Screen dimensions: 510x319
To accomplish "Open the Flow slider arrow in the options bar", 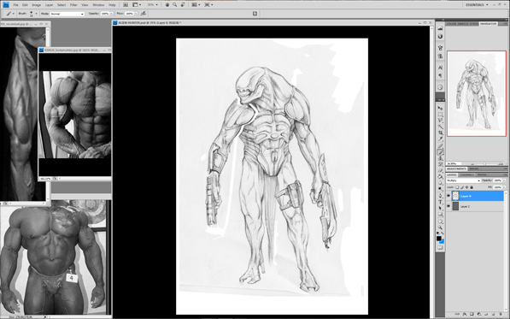I will 136,14.
